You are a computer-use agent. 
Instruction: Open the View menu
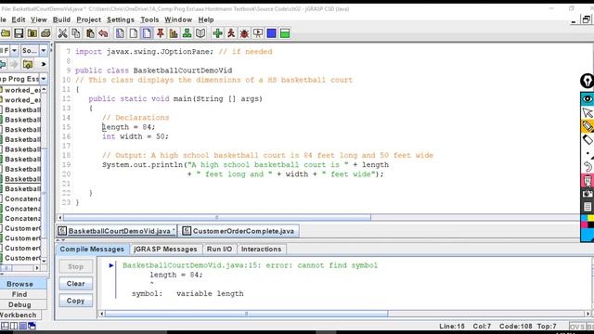[x=39, y=19]
